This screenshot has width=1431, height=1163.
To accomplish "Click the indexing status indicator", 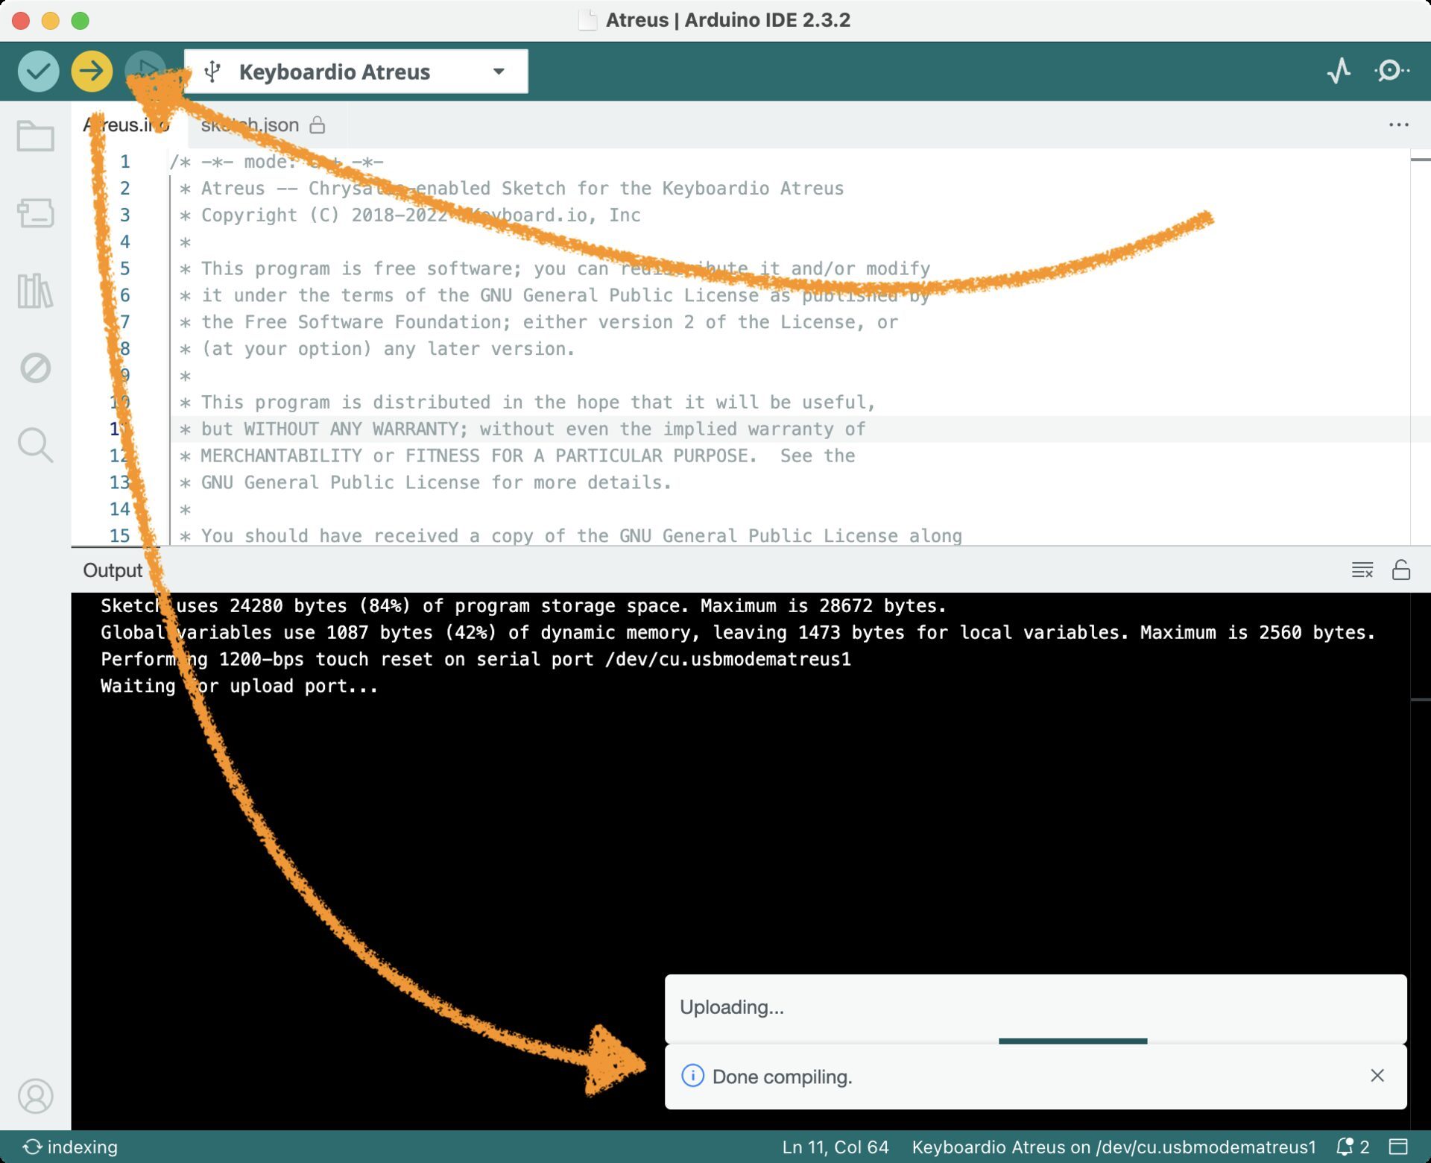I will 70,1147.
